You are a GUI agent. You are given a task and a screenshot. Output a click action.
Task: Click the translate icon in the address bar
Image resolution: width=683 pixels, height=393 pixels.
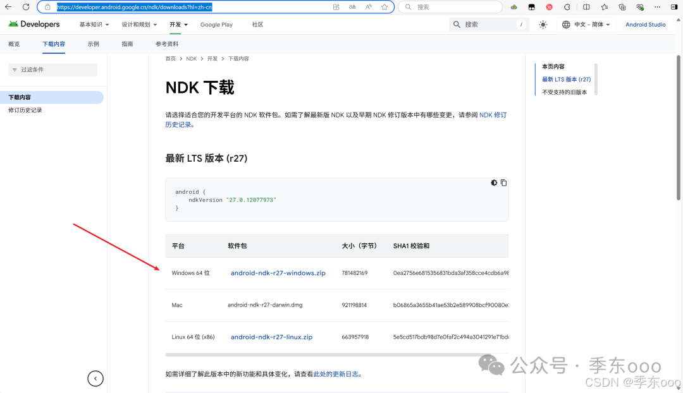(x=352, y=7)
